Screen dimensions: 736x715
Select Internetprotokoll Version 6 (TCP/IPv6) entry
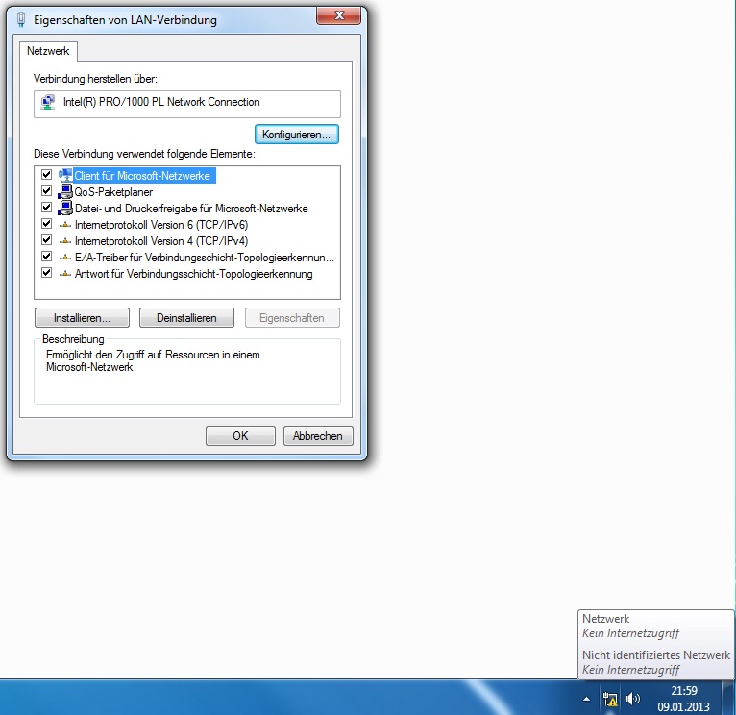coord(161,225)
